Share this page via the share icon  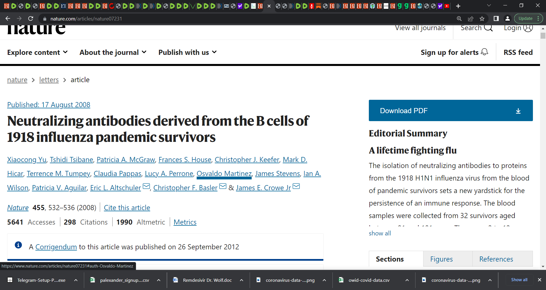tap(471, 18)
